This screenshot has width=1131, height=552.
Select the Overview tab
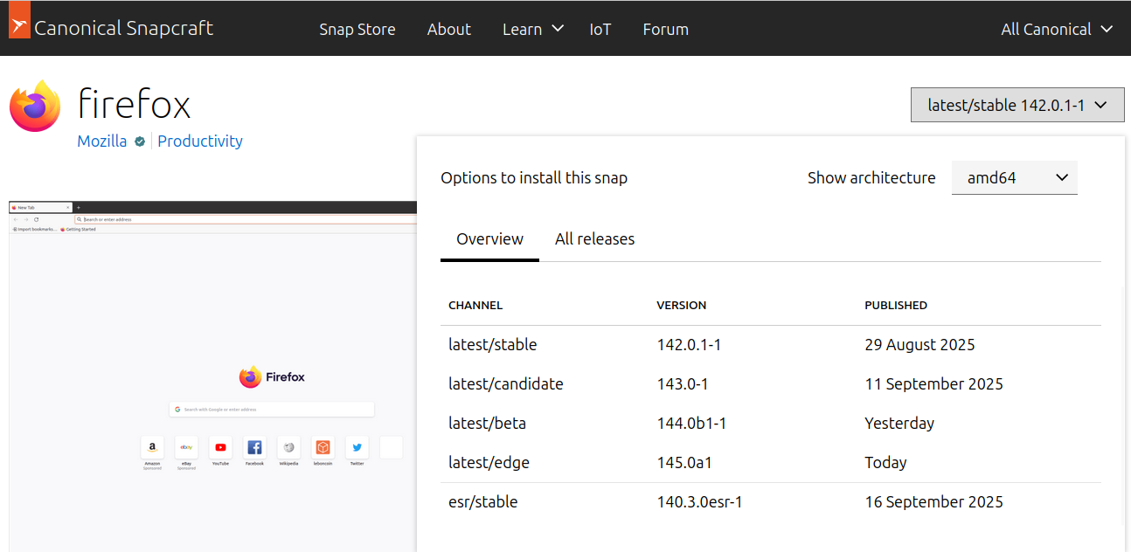pyautogui.click(x=489, y=239)
